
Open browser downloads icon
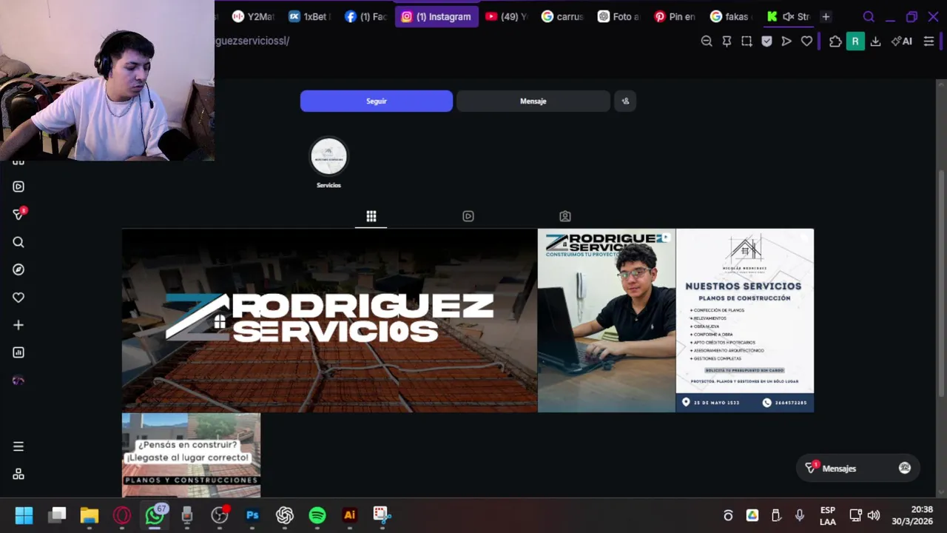[875, 41]
